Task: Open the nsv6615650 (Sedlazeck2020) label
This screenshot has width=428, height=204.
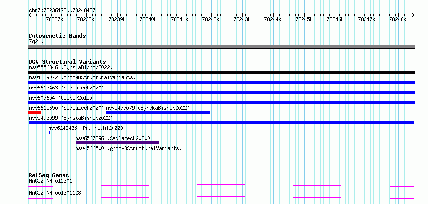Action: [66, 108]
